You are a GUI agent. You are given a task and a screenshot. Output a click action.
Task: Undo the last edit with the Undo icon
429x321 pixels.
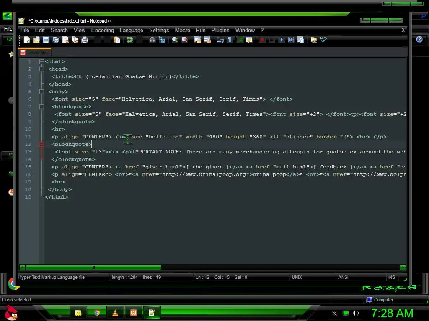[x=130, y=40]
